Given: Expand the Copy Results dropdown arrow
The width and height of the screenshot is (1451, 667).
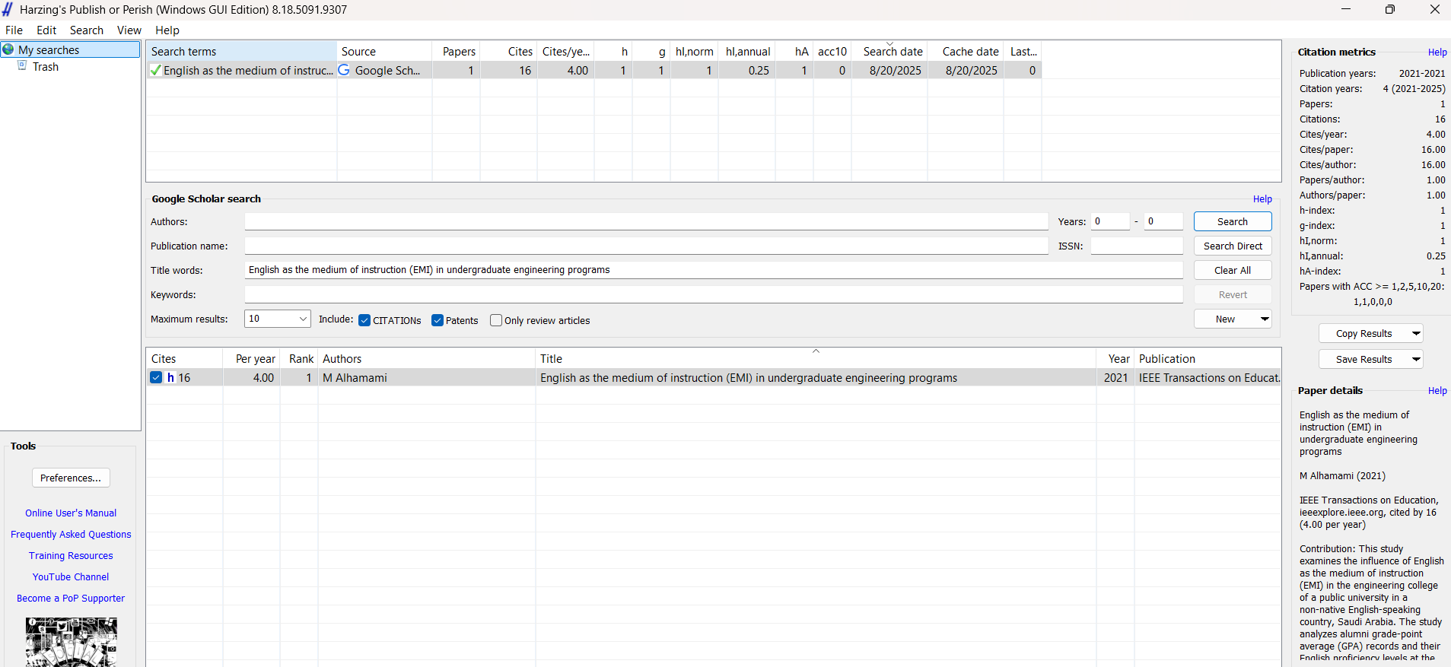Looking at the screenshot, I should tap(1415, 333).
